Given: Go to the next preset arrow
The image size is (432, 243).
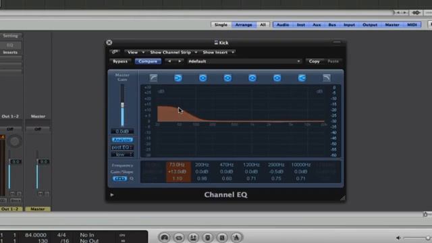Looking at the screenshot, I should 180,61.
